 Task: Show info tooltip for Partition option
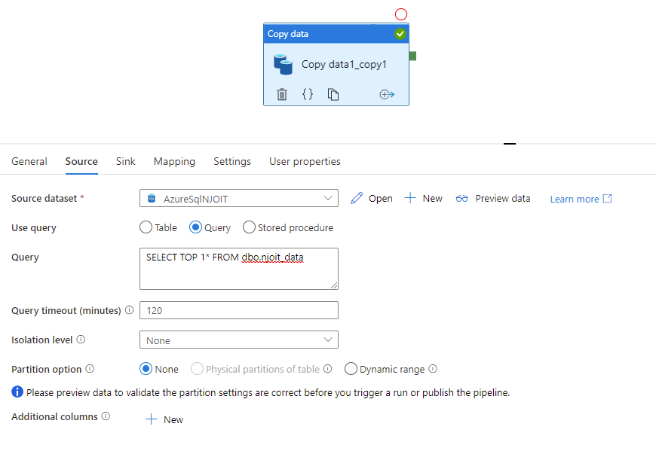[x=90, y=368]
